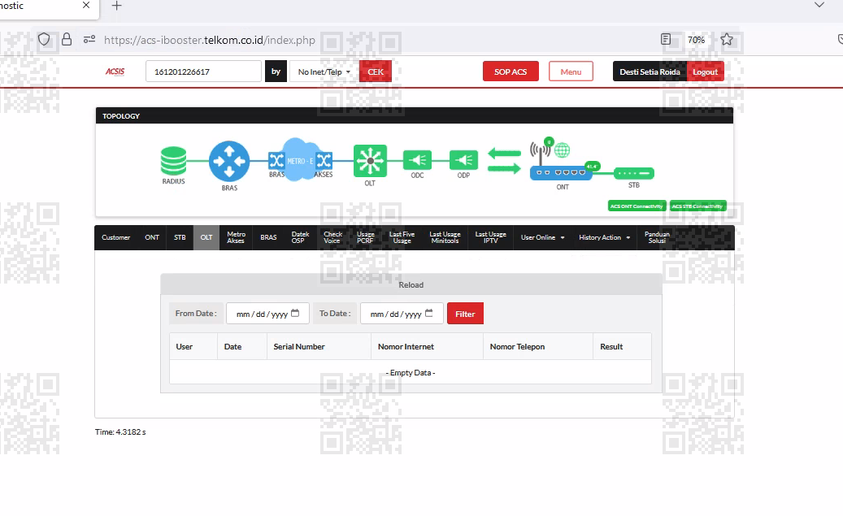This screenshot has height=516, width=843.
Task: Select the ONT modem device icon
Action: [x=561, y=173]
